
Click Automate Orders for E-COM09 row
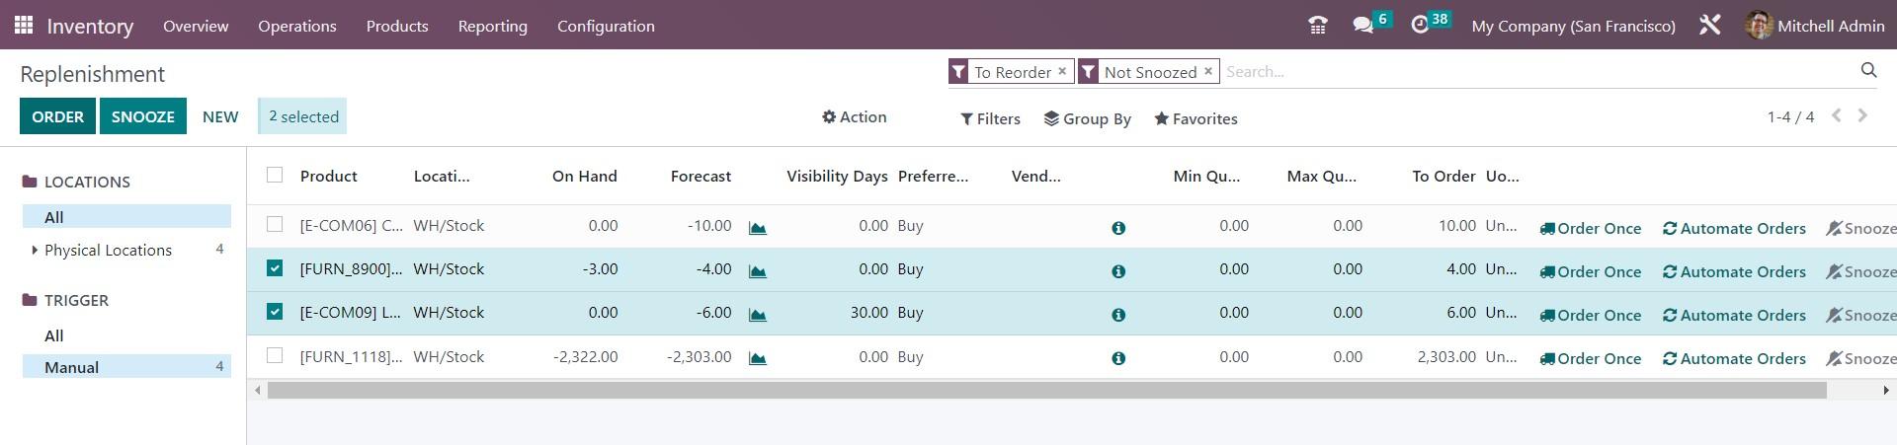coord(1734,315)
